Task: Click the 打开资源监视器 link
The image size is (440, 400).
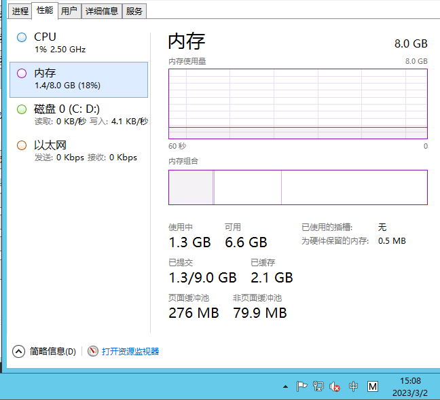Action: pyautogui.click(x=130, y=351)
